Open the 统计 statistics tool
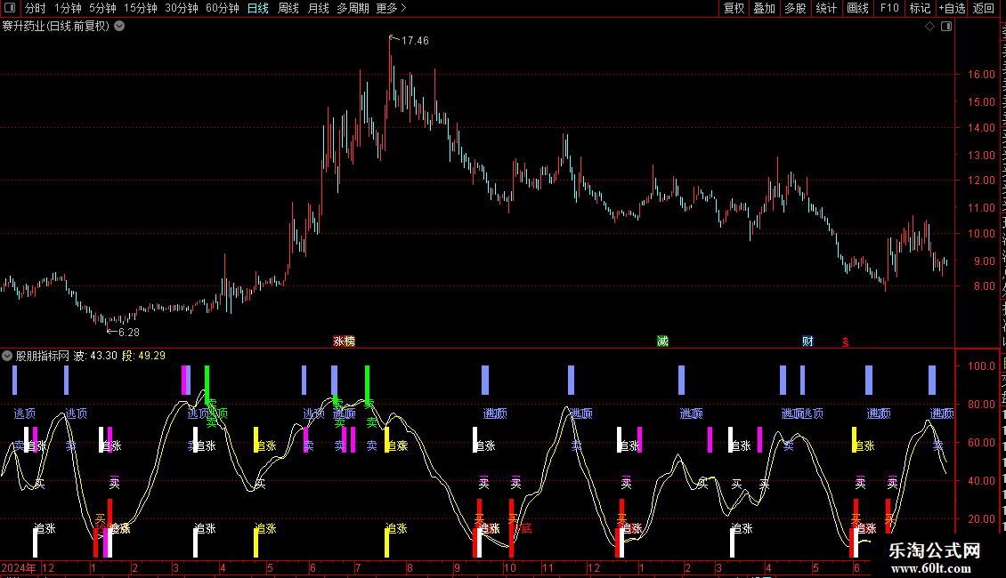Viewport: 1006px width, 578px height. click(x=825, y=8)
